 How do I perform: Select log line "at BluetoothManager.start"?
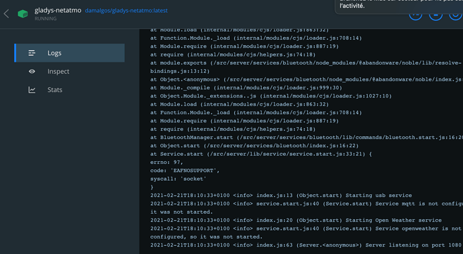[306, 138]
